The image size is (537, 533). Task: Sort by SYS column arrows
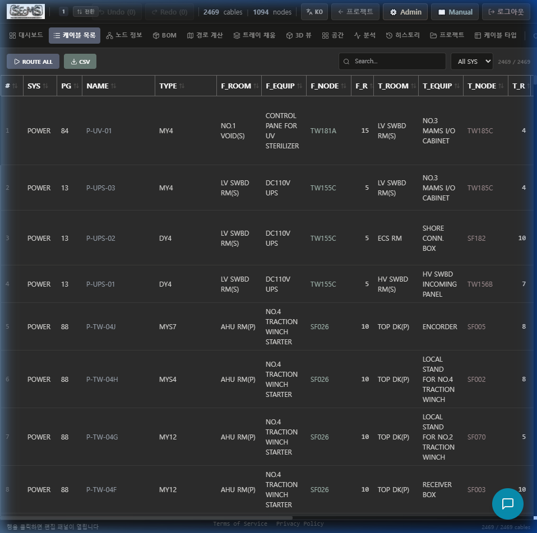pyautogui.click(x=45, y=86)
